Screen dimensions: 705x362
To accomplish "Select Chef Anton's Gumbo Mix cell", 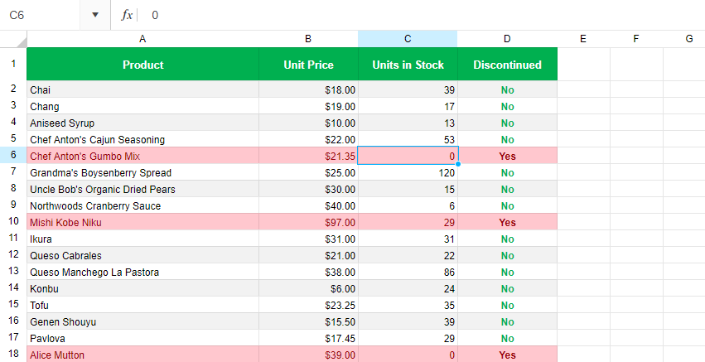I will 142,156.
